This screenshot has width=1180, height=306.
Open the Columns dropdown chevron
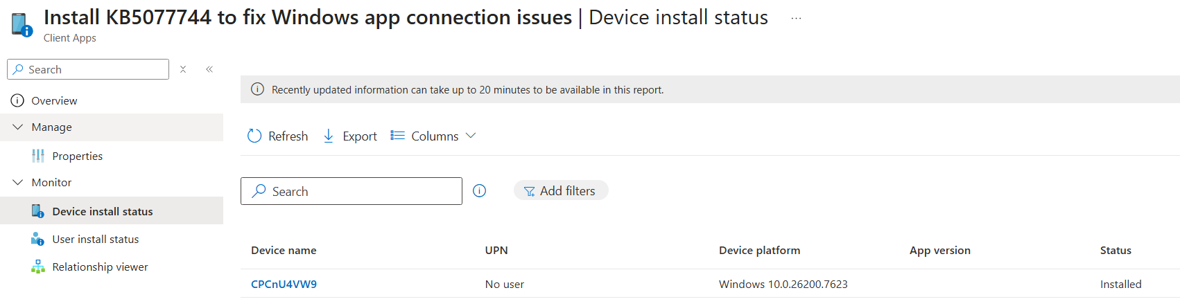(x=471, y=136)
